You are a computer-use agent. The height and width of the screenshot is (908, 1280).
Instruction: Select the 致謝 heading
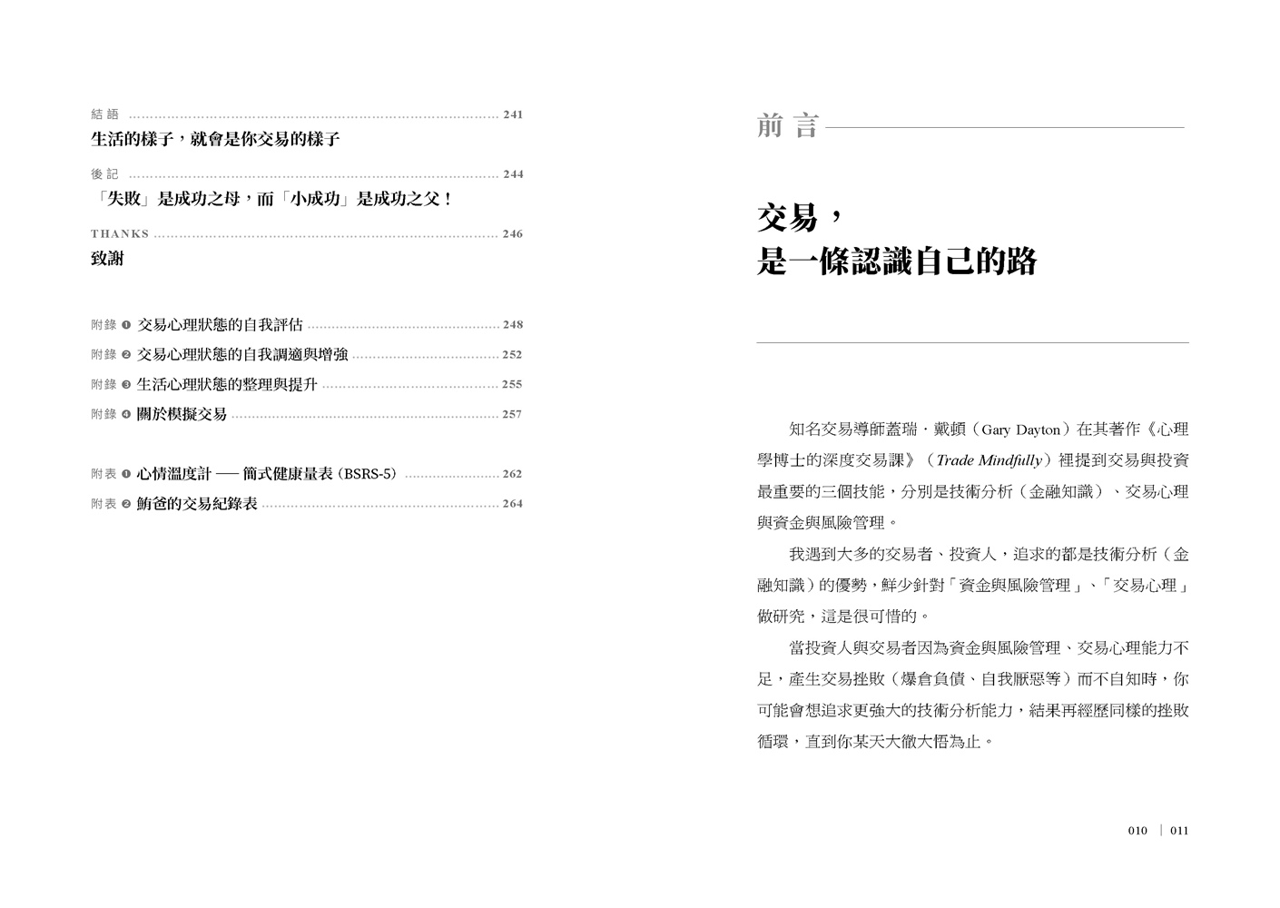107,259
